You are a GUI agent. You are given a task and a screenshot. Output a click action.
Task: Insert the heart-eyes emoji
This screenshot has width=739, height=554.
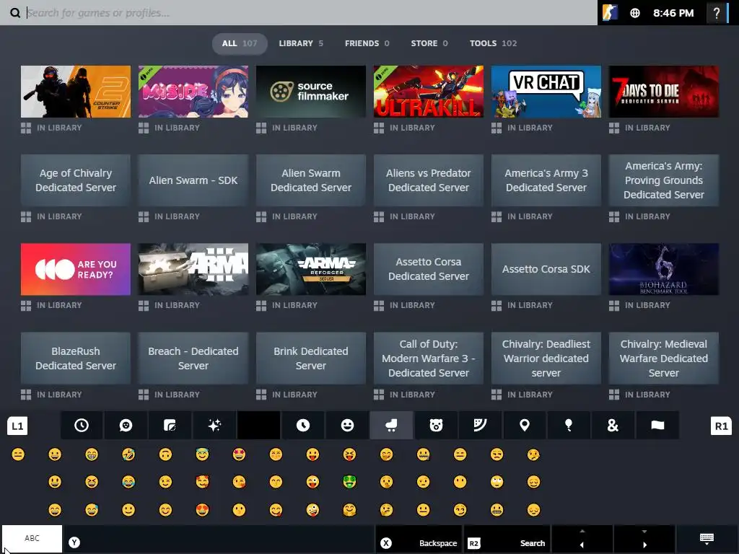tap(202, 510)
